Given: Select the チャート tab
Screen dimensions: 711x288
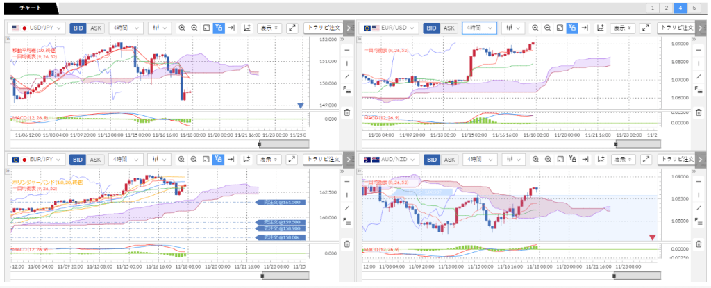Looking at the screenshot, I should [x=26, y=8].
